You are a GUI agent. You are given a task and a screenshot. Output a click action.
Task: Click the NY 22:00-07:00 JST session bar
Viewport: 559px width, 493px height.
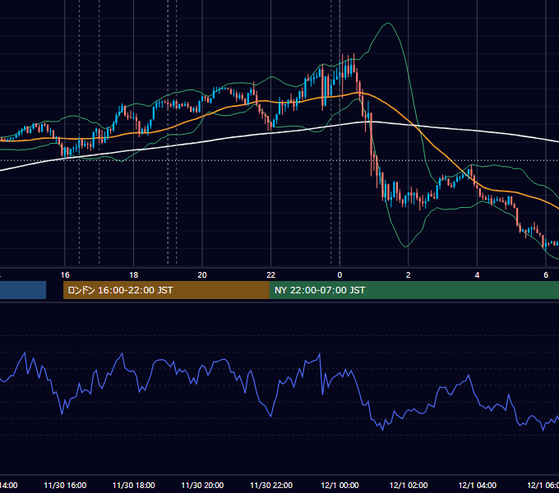pyautogui.click(x=413, y=290)
